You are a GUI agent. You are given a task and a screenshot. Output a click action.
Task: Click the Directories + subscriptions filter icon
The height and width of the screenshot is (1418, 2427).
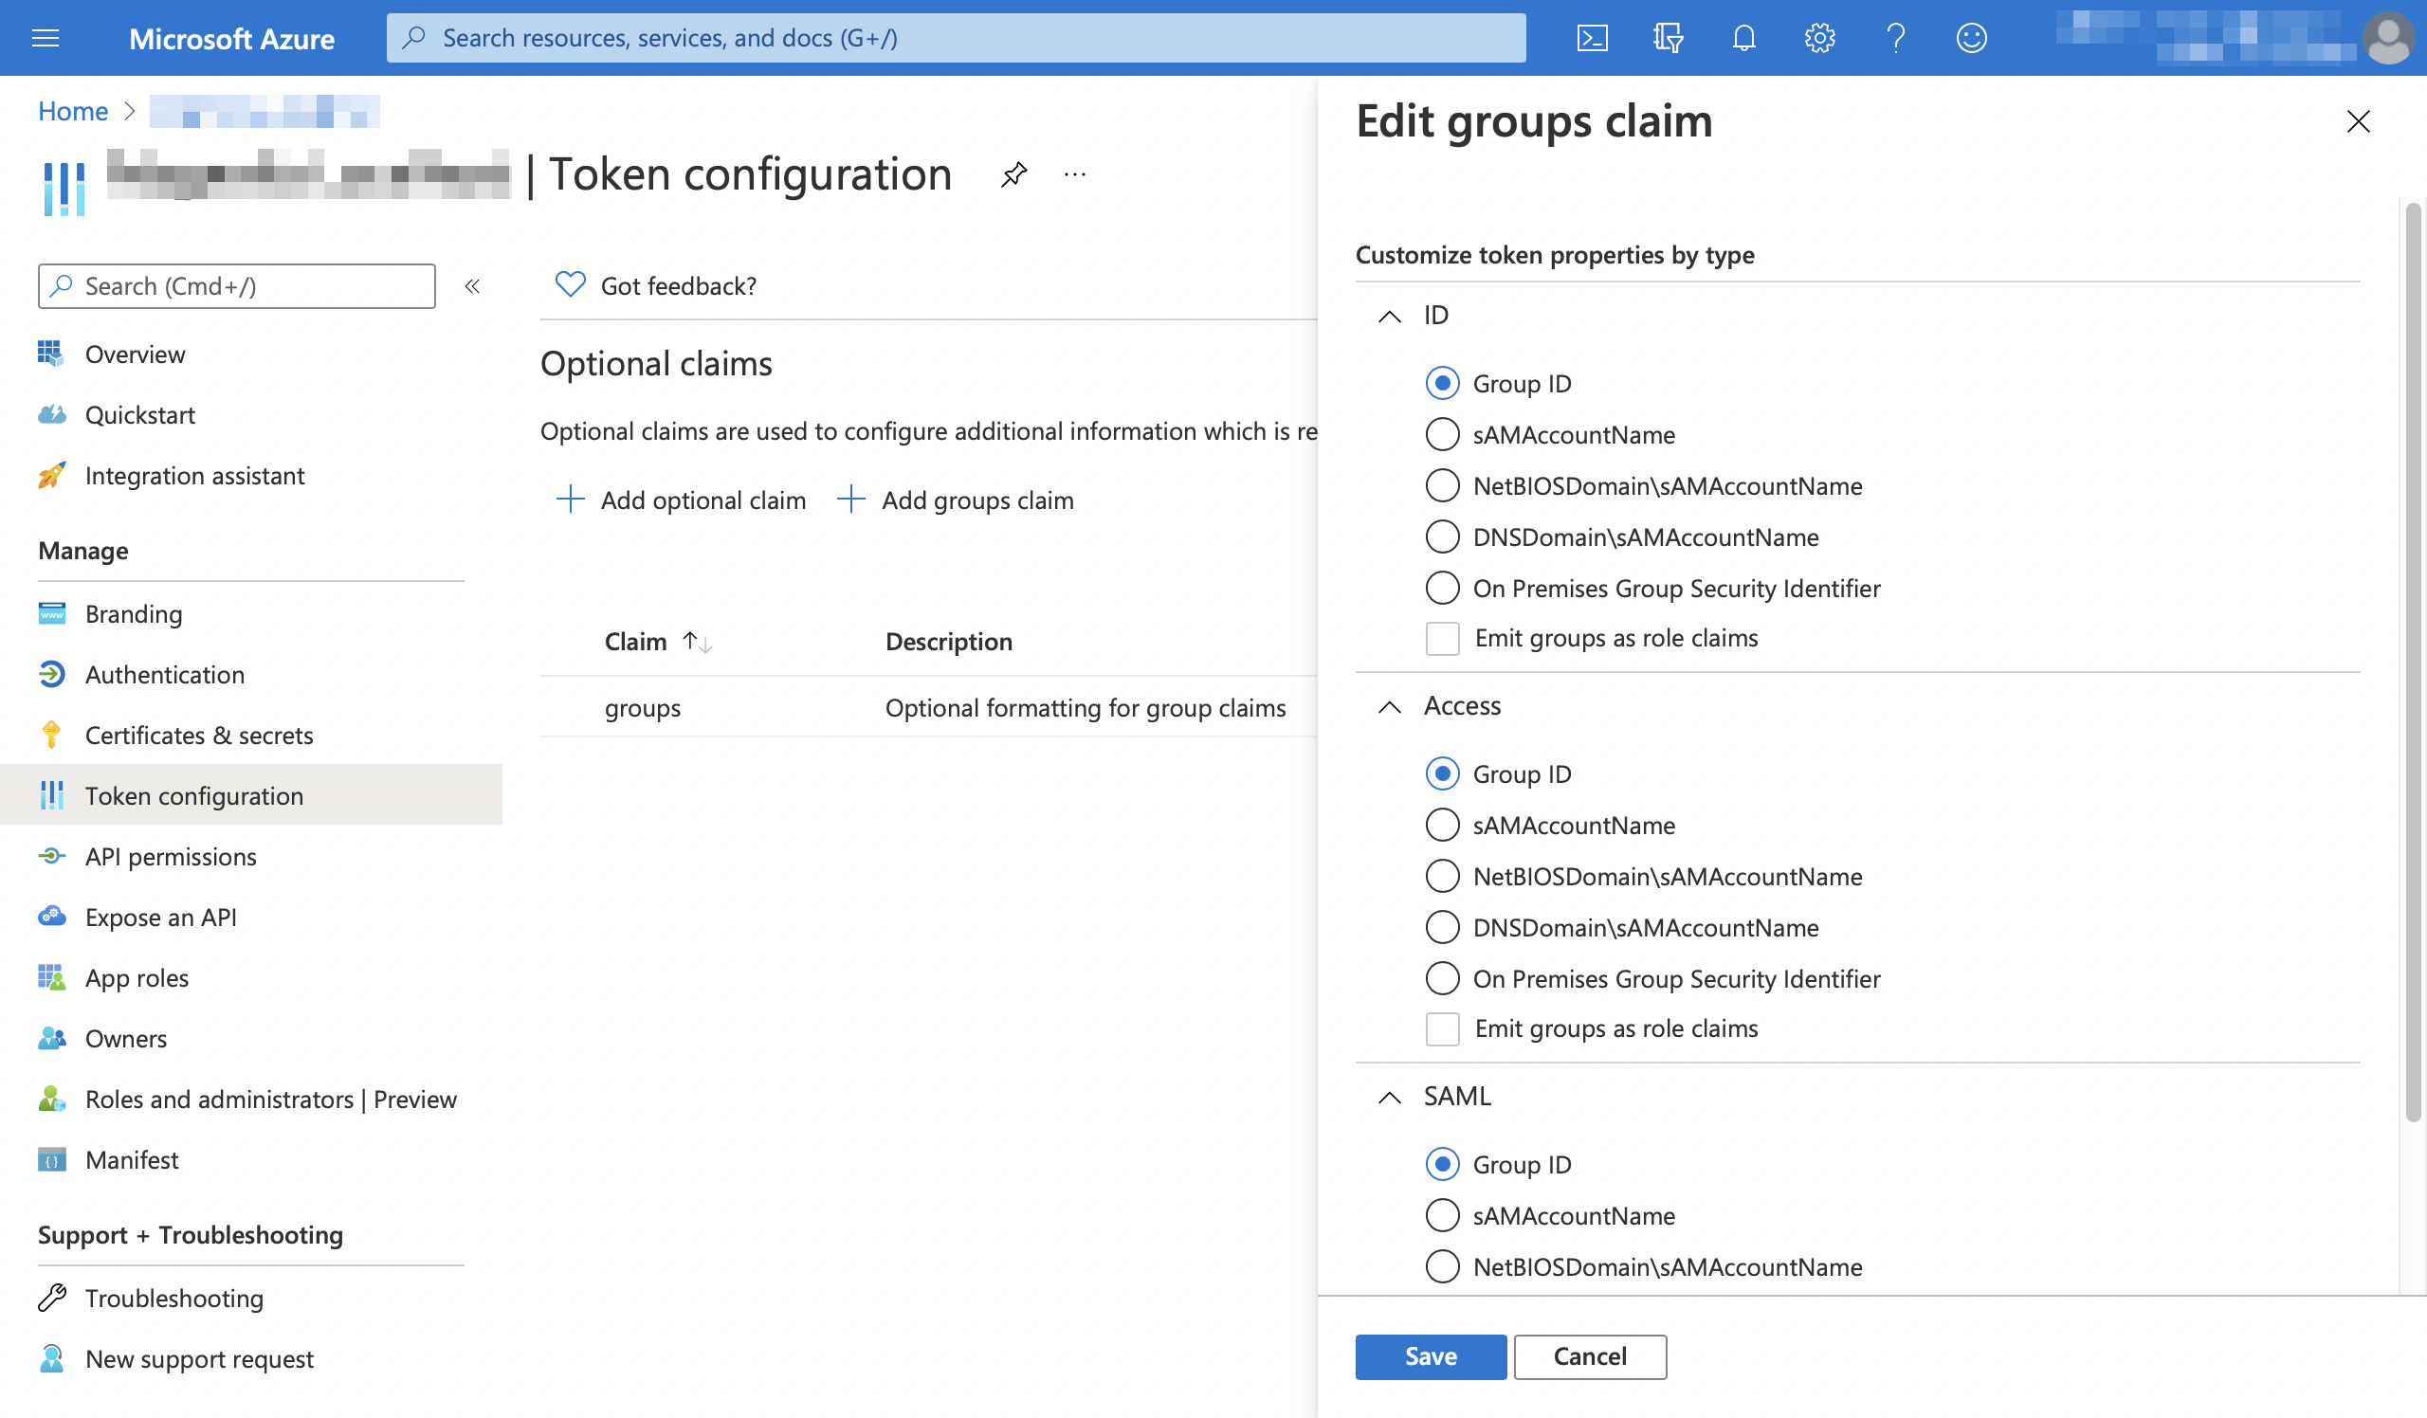coord(1667,39)
